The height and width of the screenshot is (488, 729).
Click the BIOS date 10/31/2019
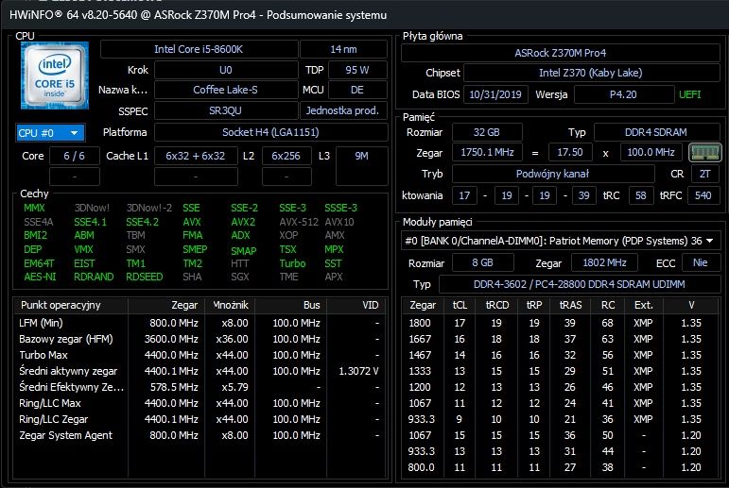point(495,94)
